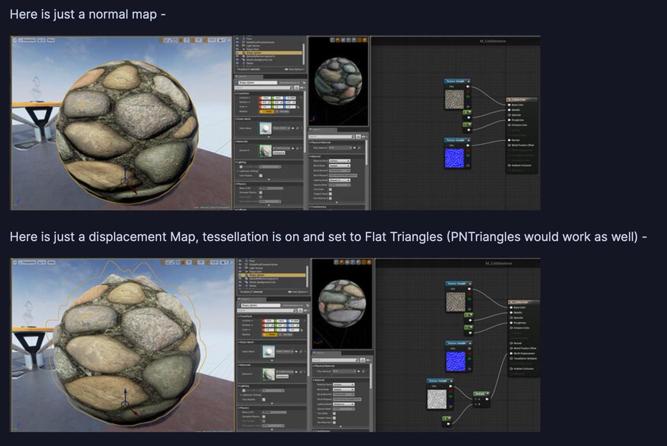This screenshot has width=667, height=446.
Task: Open Material Domain dropdown in second screenshot
Action: pyautogui.click(x=344, y=384)
